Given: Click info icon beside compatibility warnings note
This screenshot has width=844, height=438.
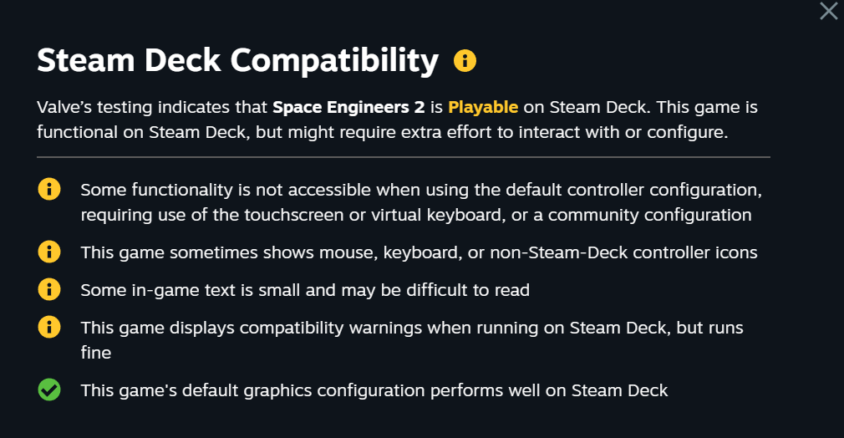Looking at the screenshot, I should click(x=49, y=328).
